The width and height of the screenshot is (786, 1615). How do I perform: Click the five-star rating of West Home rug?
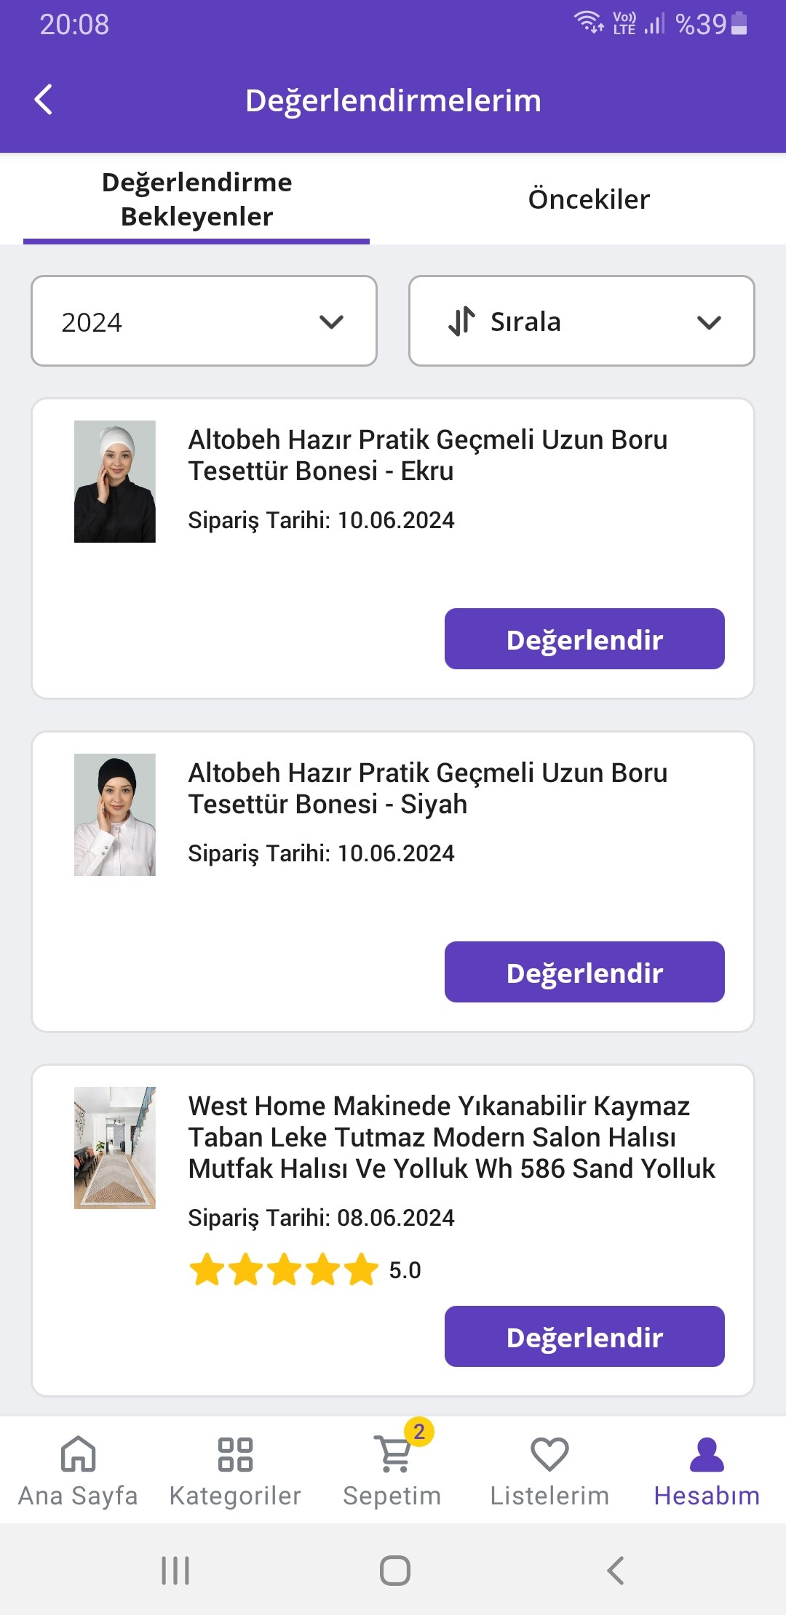[x=284, y=1269]
